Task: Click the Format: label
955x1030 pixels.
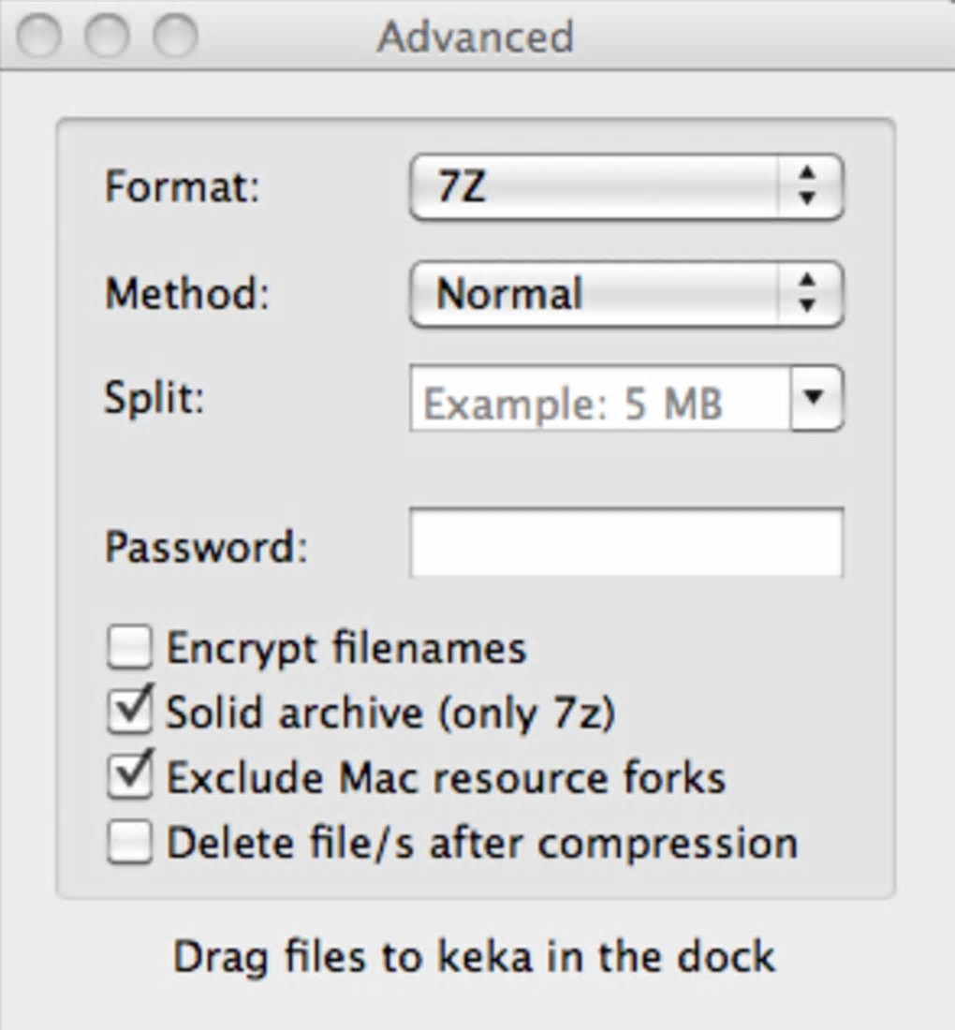Action: (x=182, y=186)
